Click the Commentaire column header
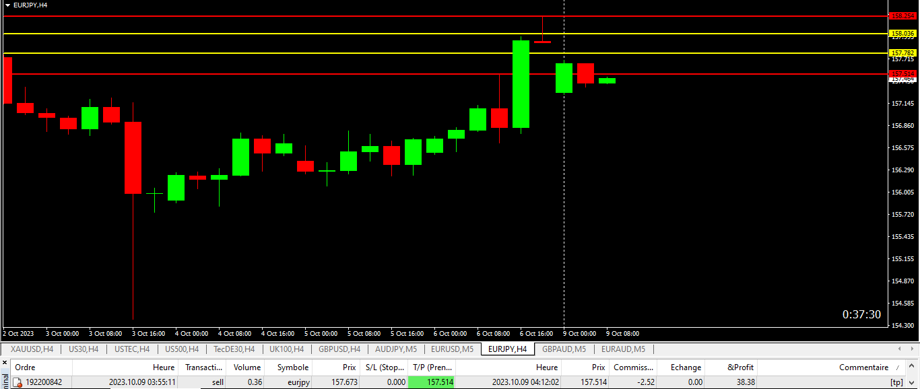The width and height of the screenshot is (920, 389). point(863,367)
